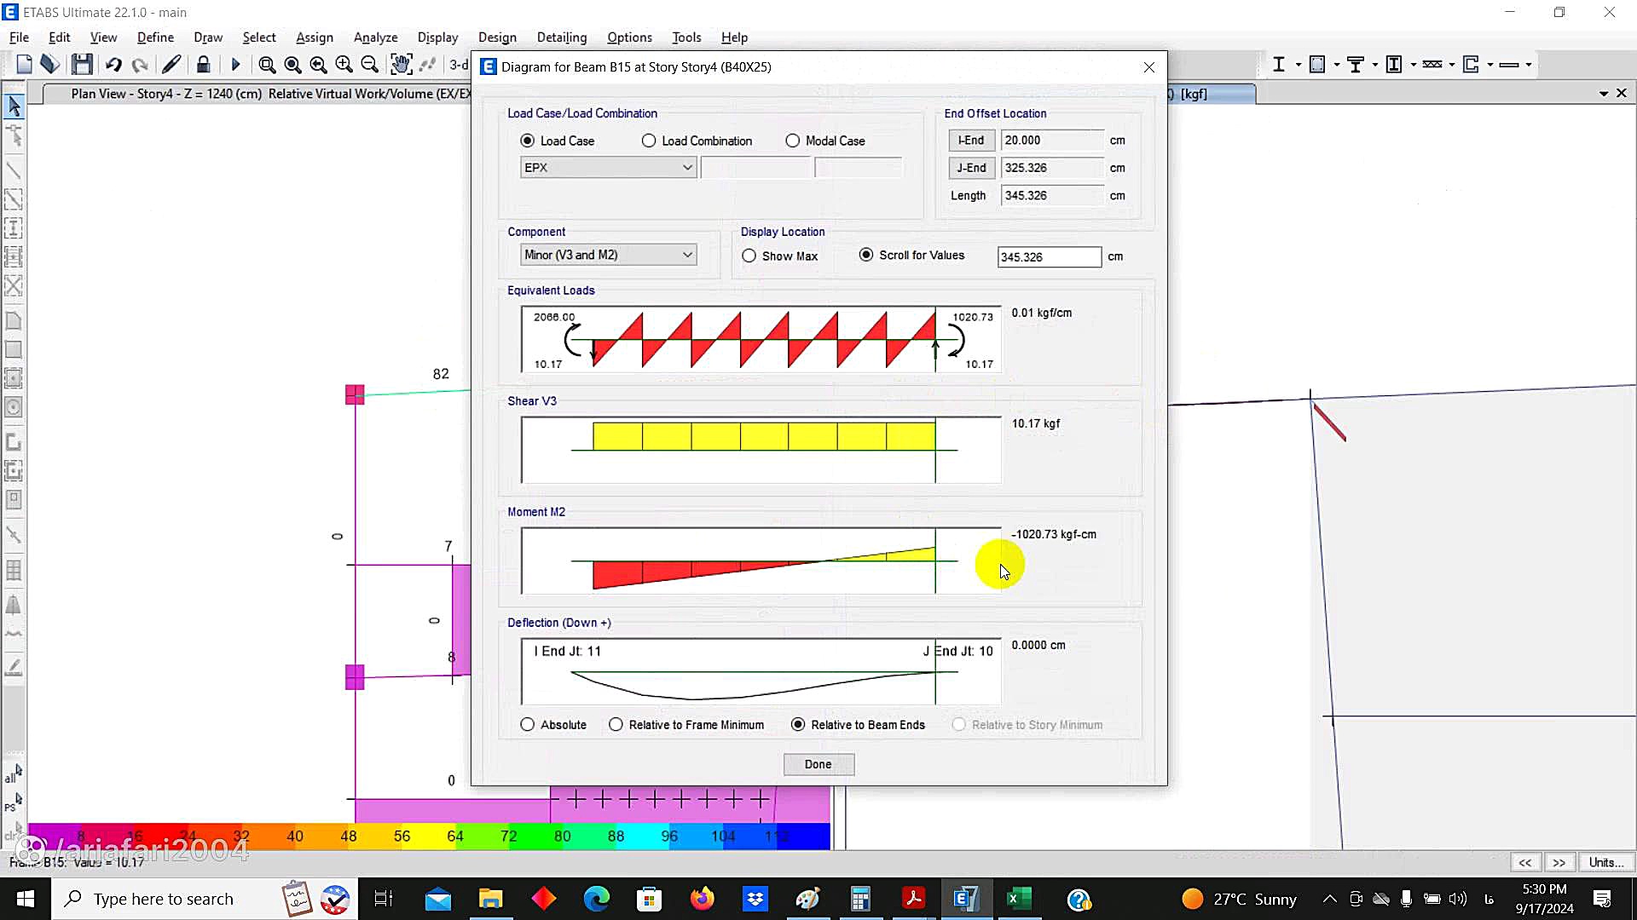
Task: Open Excel from the taskbar
Action: tap(1019, 899)
